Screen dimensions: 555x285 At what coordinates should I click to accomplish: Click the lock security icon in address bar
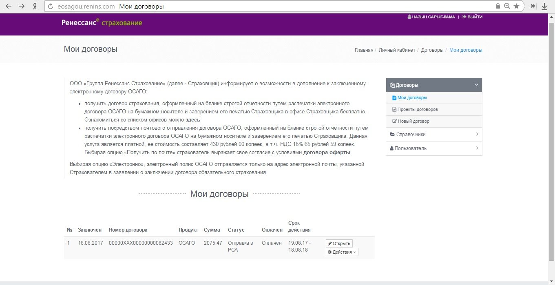tap(498, 6)
